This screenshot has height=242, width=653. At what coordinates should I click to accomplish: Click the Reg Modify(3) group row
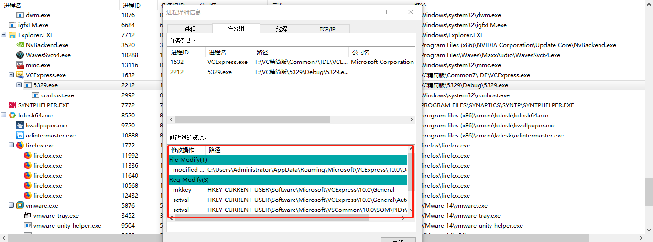(288, 180)
